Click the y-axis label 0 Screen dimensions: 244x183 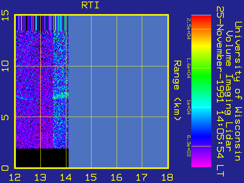(5, 168)
